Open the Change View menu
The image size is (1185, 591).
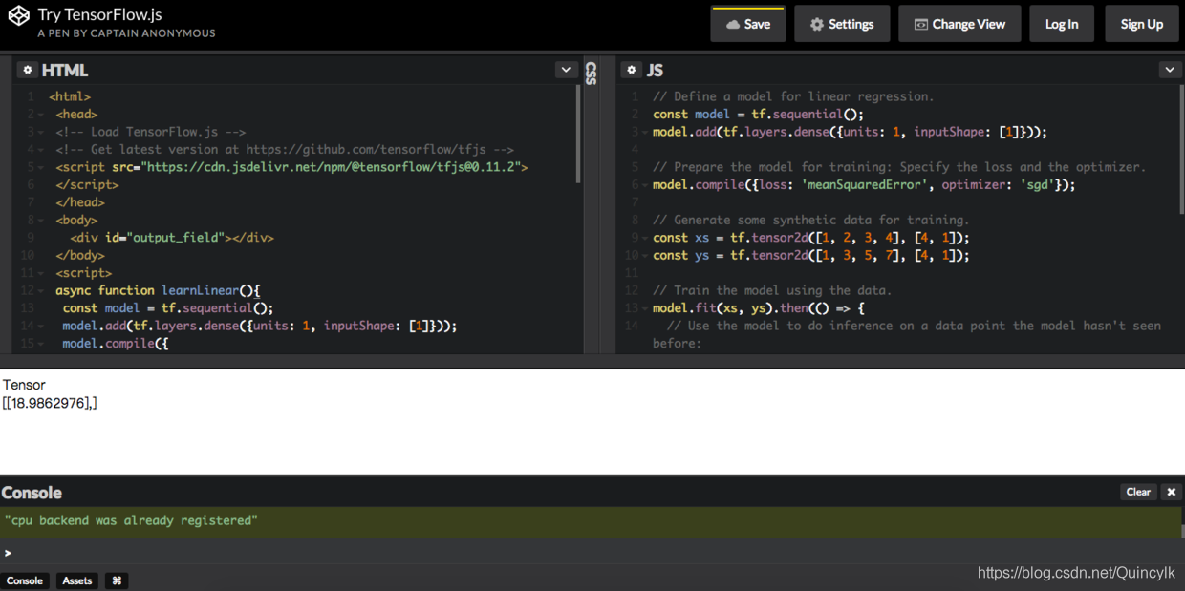tap(959, 24)
